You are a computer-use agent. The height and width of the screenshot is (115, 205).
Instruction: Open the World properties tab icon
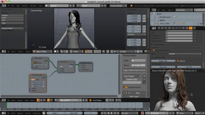(166, 28)
